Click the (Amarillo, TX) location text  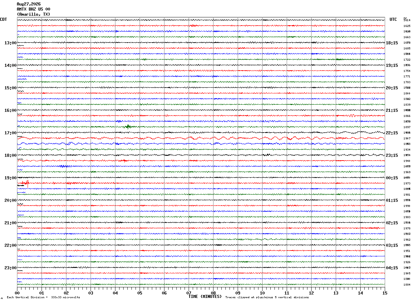pyautogui.click(x=33, y=14)
